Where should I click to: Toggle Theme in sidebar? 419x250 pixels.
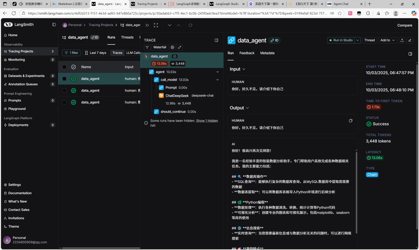click(x=13, y=226)
